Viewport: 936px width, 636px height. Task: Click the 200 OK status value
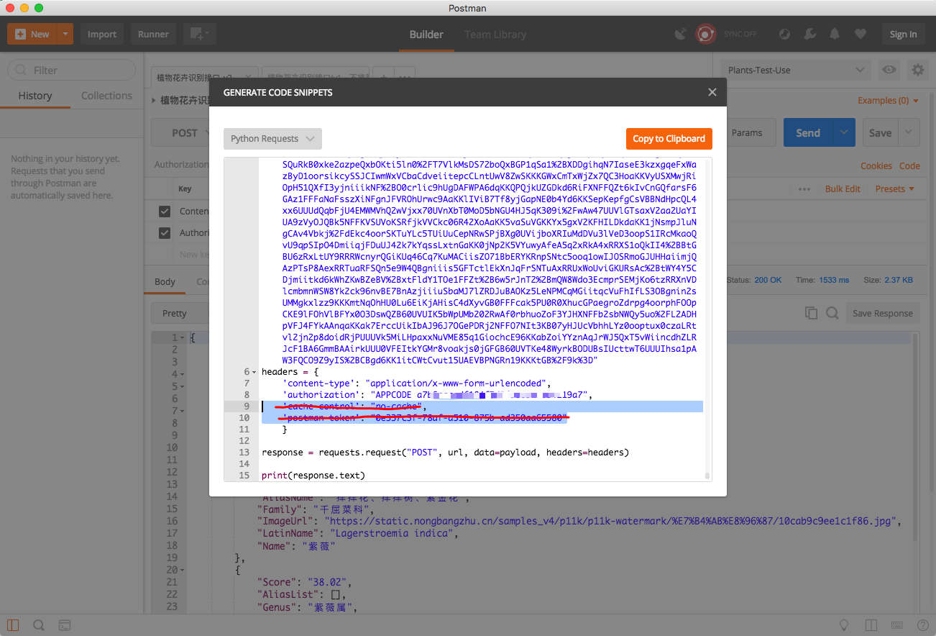[769, 280]
